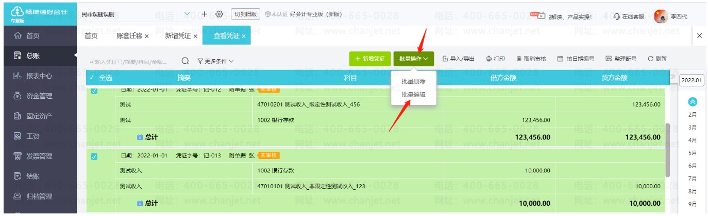Switch to the 首页 tab
708x216 pixels.
pyautogui.click(x=91, y=36)
